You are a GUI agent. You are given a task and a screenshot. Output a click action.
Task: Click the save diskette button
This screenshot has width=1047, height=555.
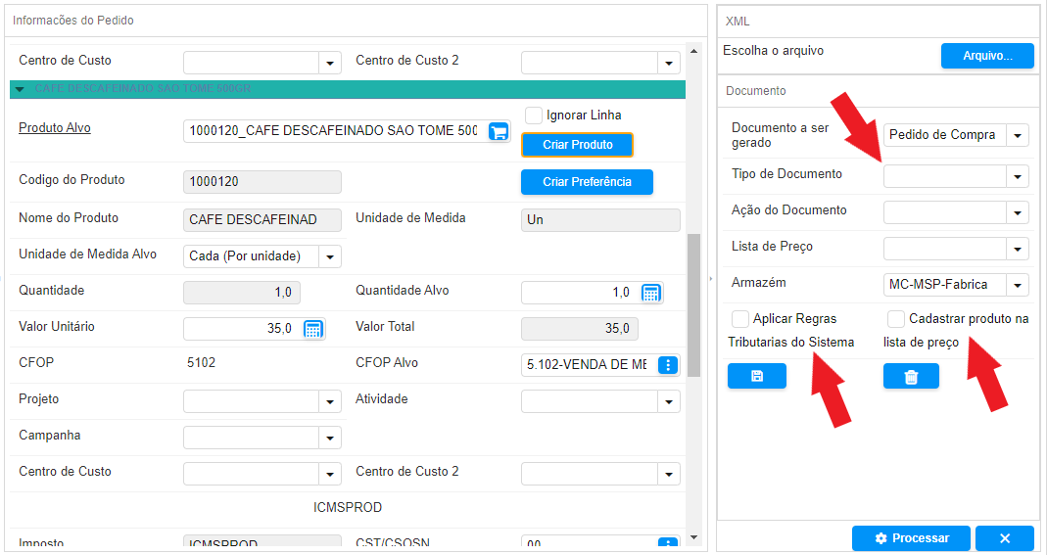[x=756, y=376]
